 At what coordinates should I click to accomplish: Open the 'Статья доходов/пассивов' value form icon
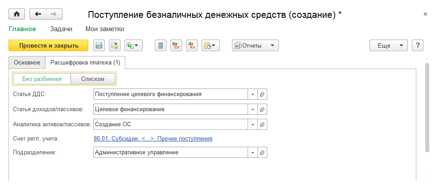point(262,109)
